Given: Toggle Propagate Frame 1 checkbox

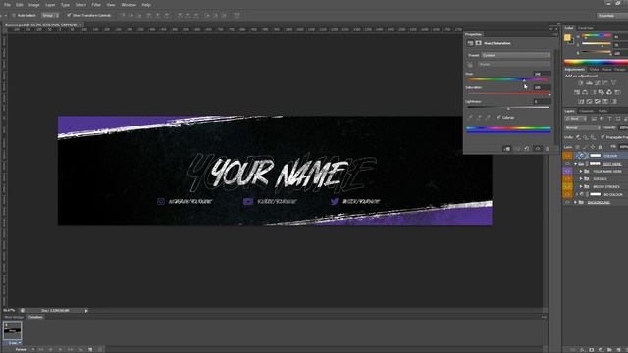Looking at the screenshot, I should pos(602,137).
